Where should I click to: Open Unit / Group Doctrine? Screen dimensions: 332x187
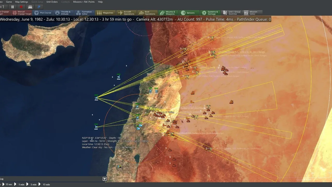click(231, 13)
